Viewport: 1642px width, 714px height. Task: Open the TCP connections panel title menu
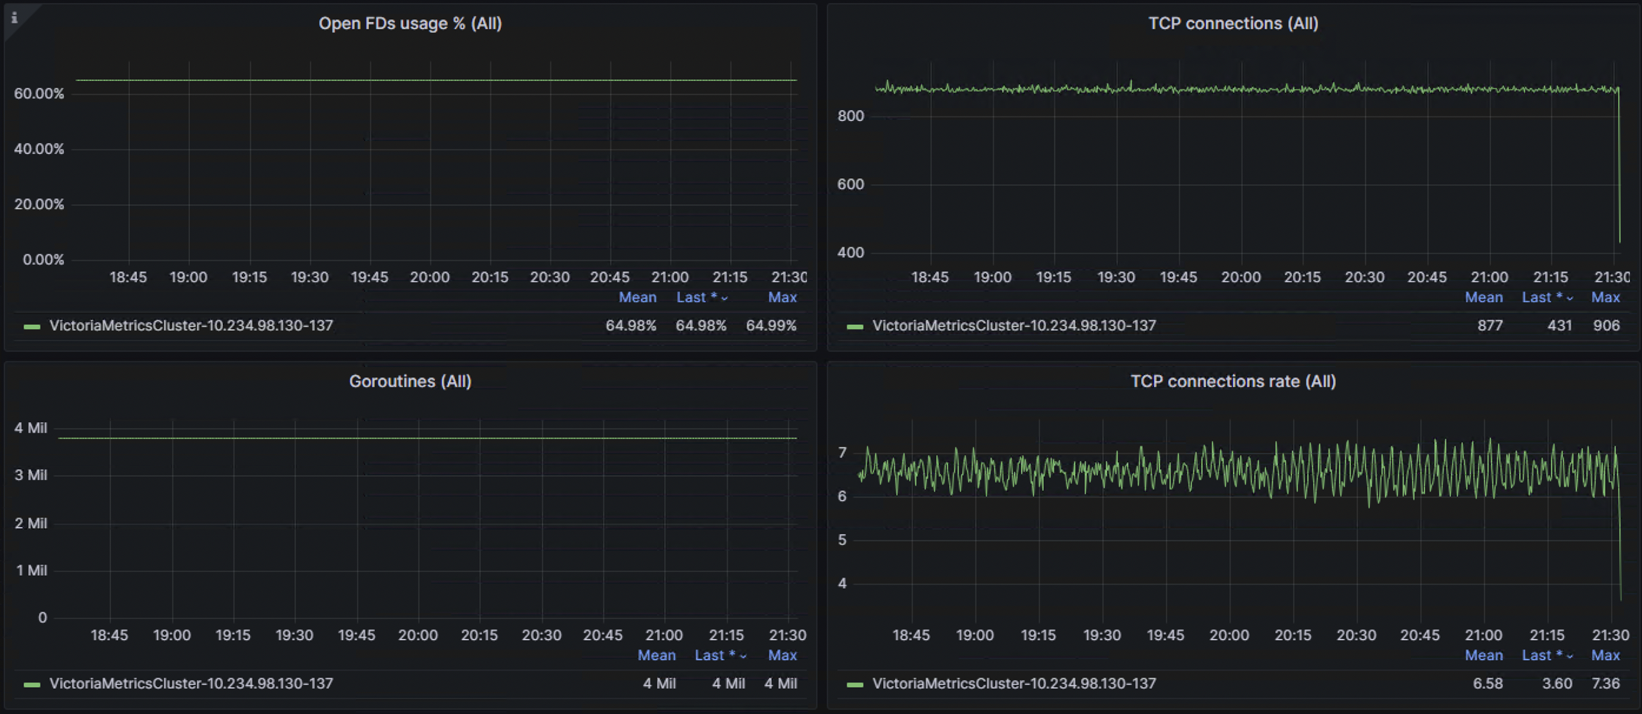tap(1233, 23)
